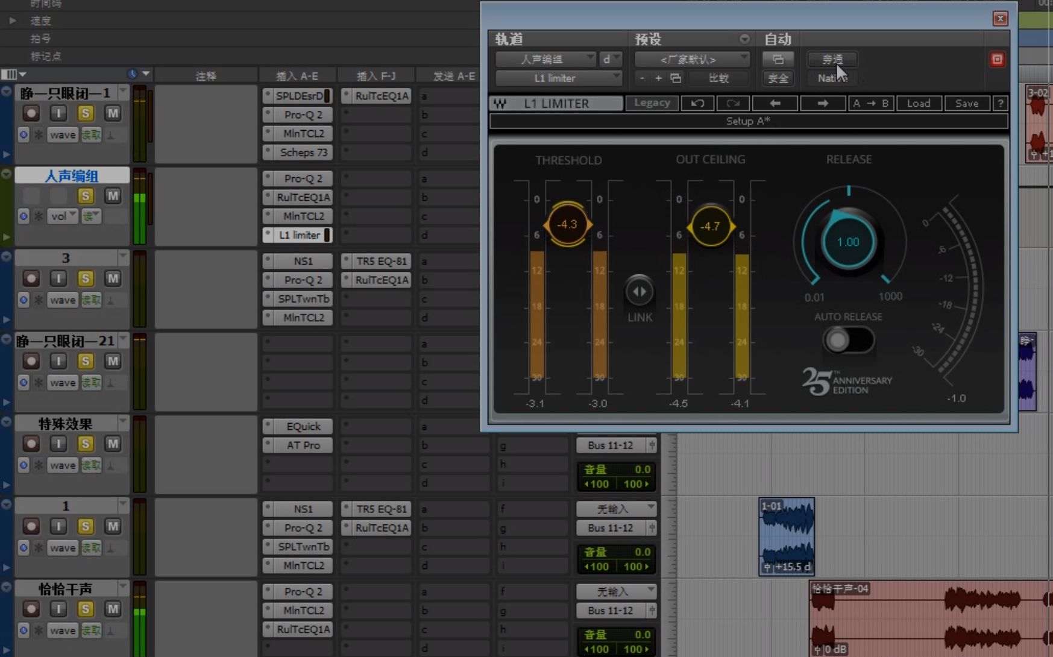This screenshot has height=657, width=1053.
Task: Open the Pro-Q 2 insert on track 3
Action: click(x=302, y=280)
